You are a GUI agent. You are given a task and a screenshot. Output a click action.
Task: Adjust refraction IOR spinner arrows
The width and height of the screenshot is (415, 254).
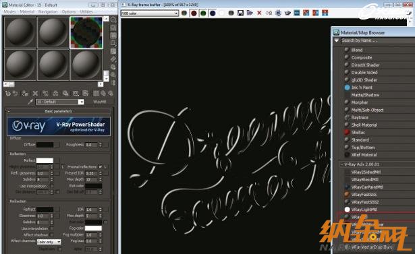[101, 210]
